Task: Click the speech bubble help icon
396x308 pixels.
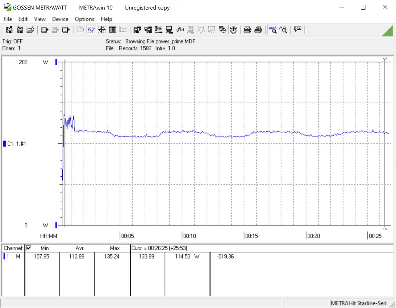Action: tap(298, 29)
